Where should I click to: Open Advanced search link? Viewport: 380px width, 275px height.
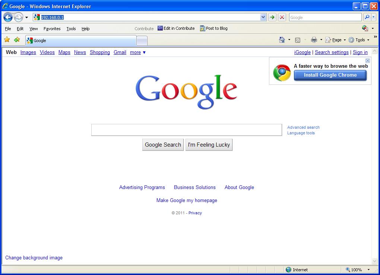(303, 127)
